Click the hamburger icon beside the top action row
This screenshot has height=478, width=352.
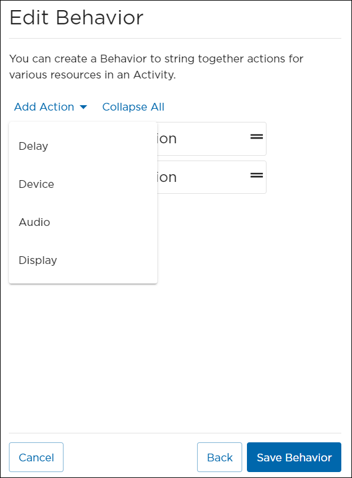coord(256,137)
